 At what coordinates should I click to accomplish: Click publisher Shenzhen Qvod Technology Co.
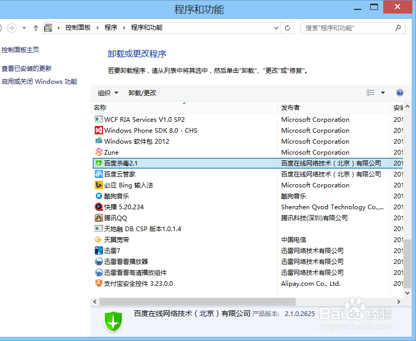(x=332, y=207)
